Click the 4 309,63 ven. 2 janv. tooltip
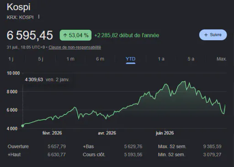 tap(47, 80)
